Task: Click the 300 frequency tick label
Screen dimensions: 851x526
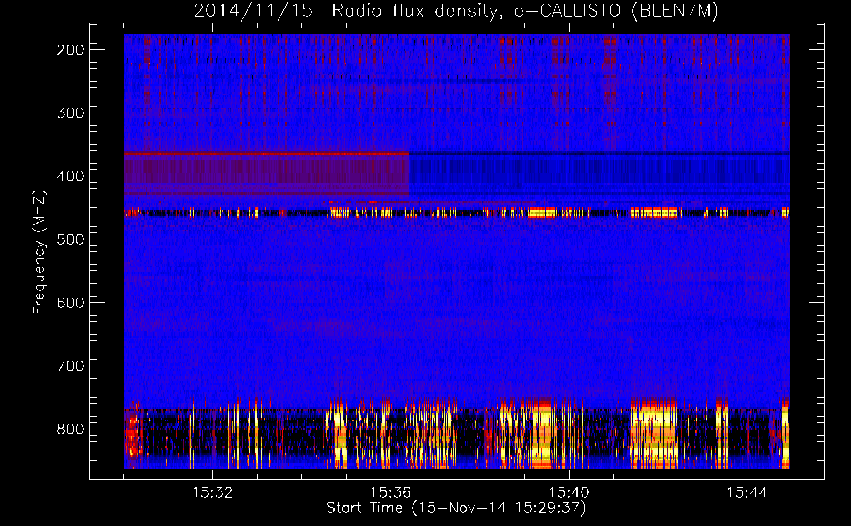Action: coord(70,113)
